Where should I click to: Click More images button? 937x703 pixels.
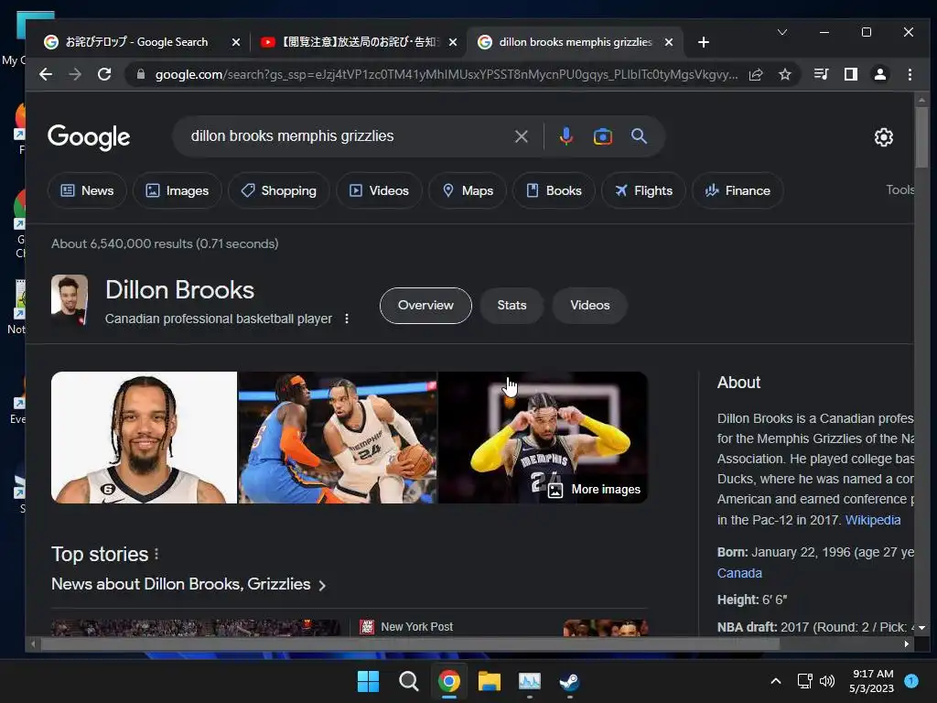(595, 490)
